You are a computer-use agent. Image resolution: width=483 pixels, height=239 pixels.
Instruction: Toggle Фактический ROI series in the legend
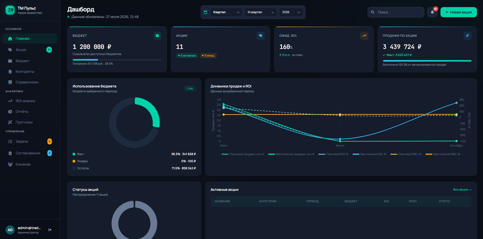[x=369, y=154]
